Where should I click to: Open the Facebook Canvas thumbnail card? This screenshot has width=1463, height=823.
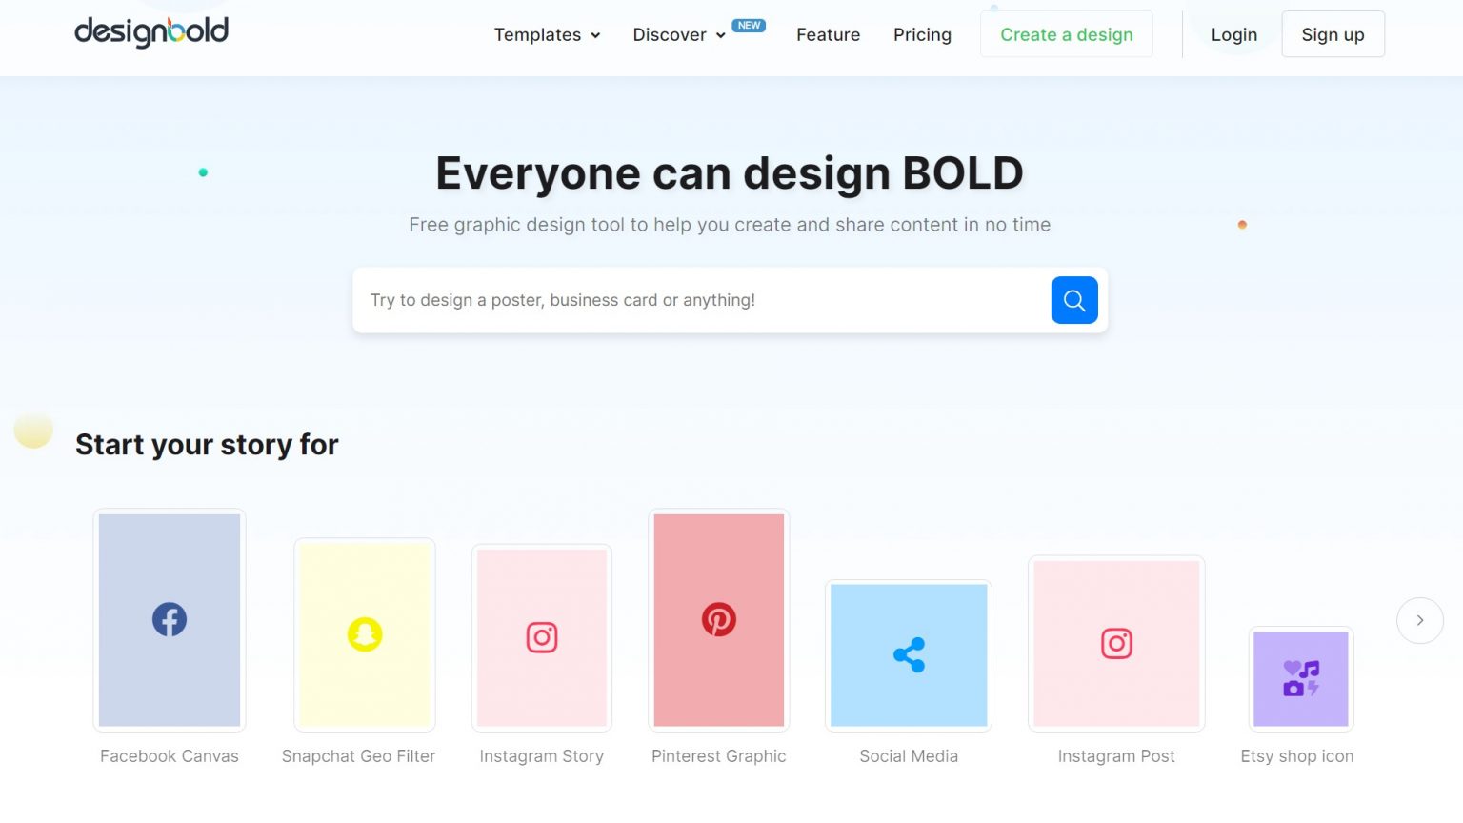[x=170, y=620]
